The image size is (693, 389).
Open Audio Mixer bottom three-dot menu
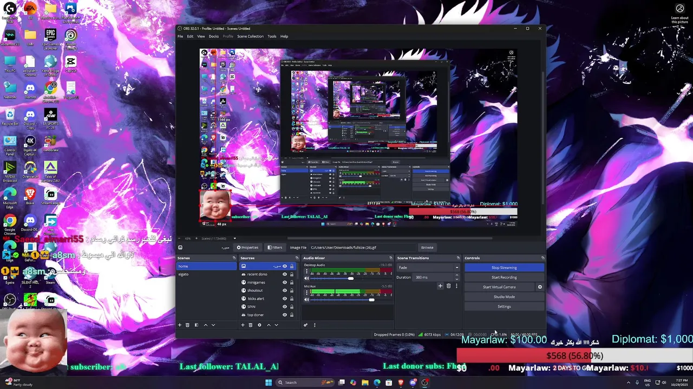click(315, 325)
